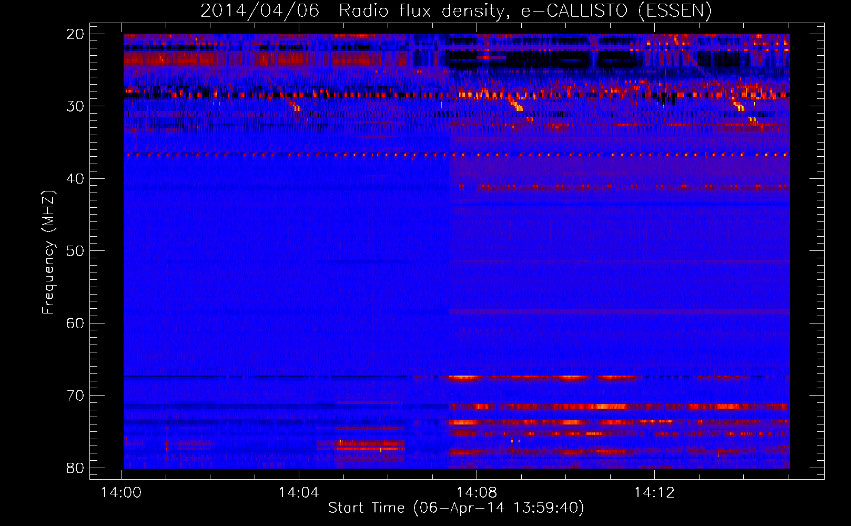The height and width of the screenshot is (526, 851).
Task: Click the "Start Time (06-Apr-14 13:59:40)" axis label
Action: (x=456, y=508)
